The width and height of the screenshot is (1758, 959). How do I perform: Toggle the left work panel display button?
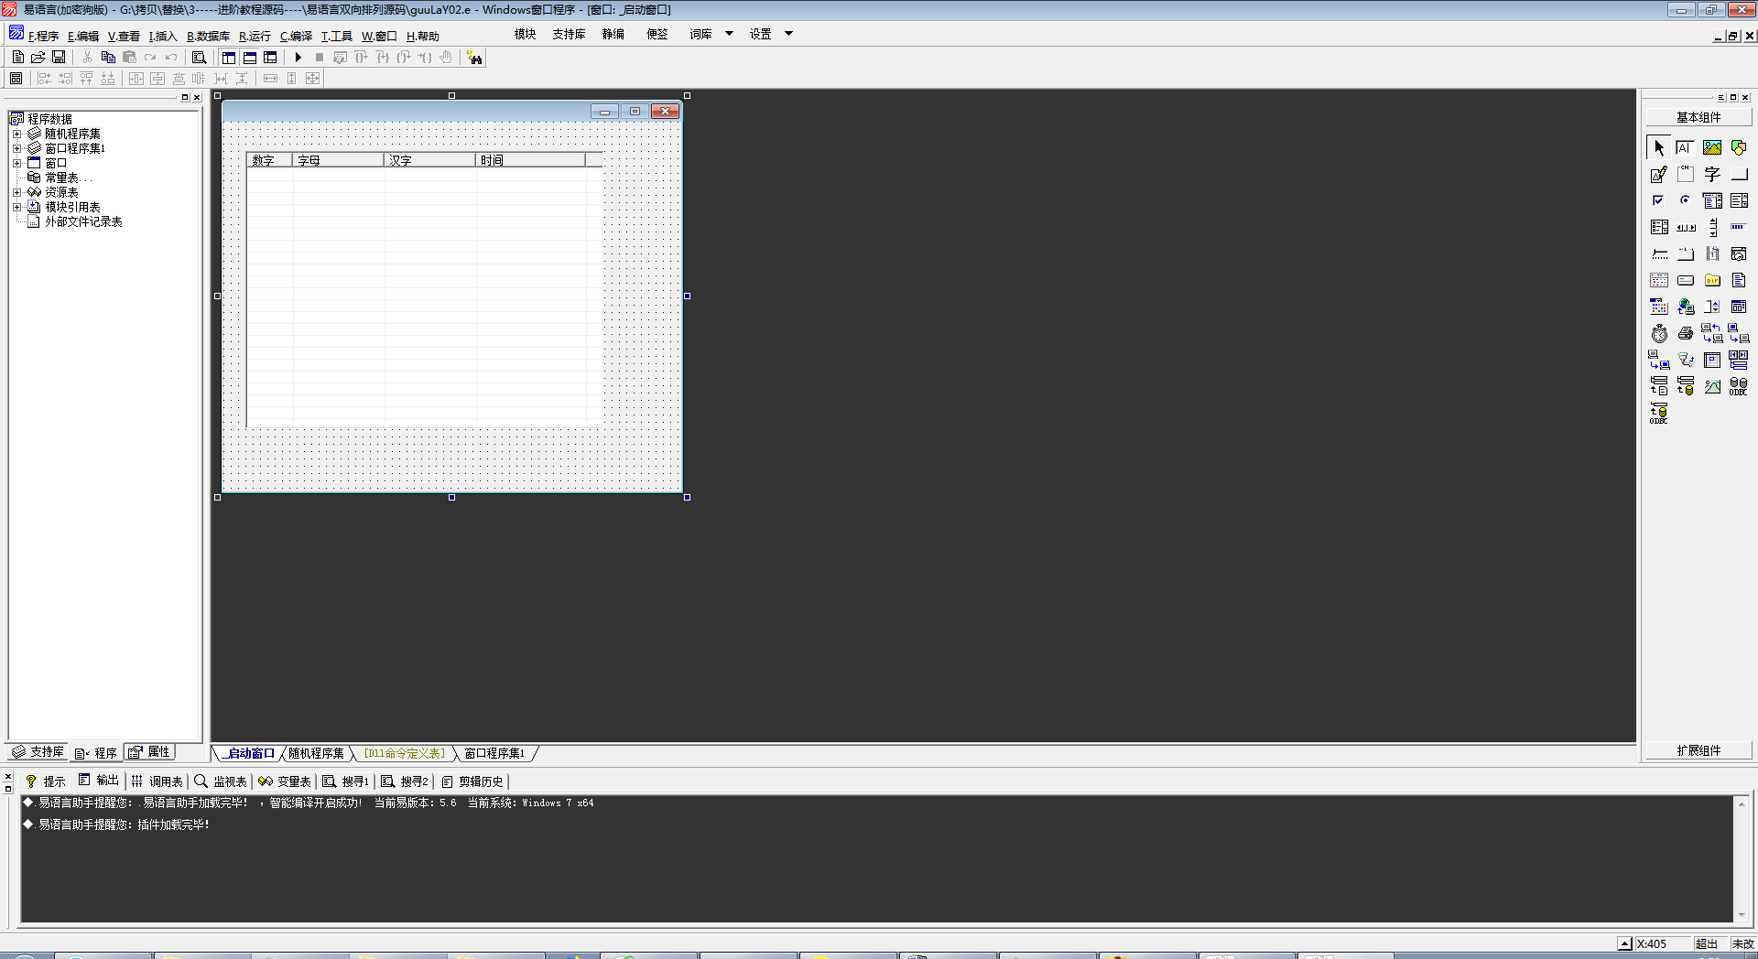pyautogui.click(x=229, y=57)
